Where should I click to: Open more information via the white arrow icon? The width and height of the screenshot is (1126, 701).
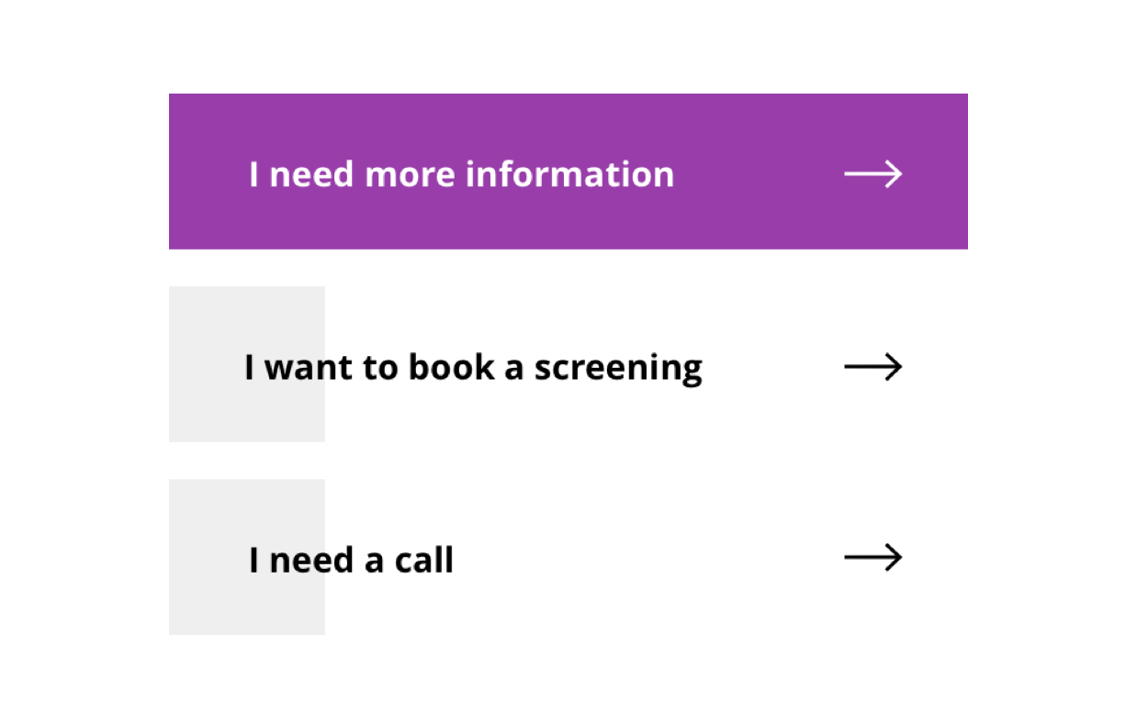pyautogui.click(x=873, y=173)
